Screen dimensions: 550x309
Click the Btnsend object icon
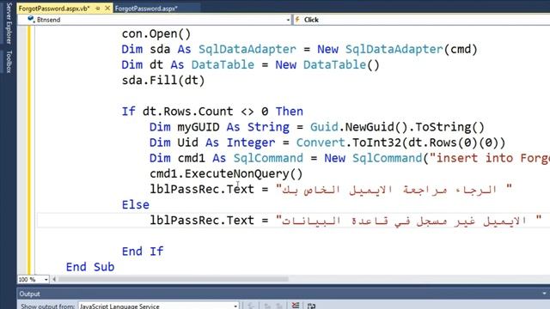pos(31,19)
